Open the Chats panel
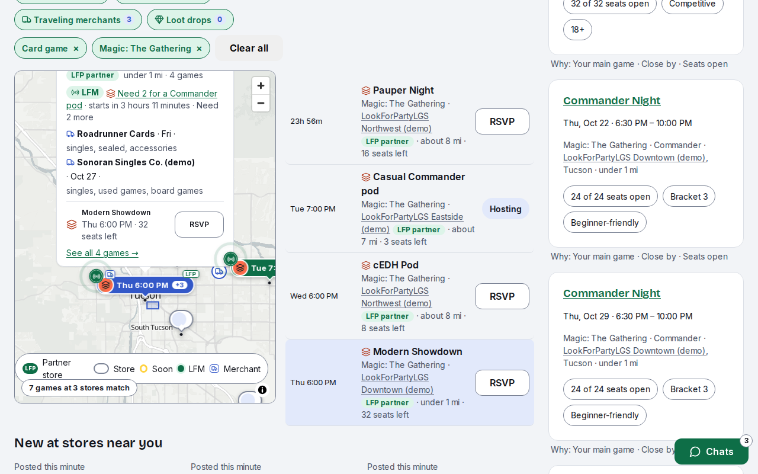 [x=711, y=451]
